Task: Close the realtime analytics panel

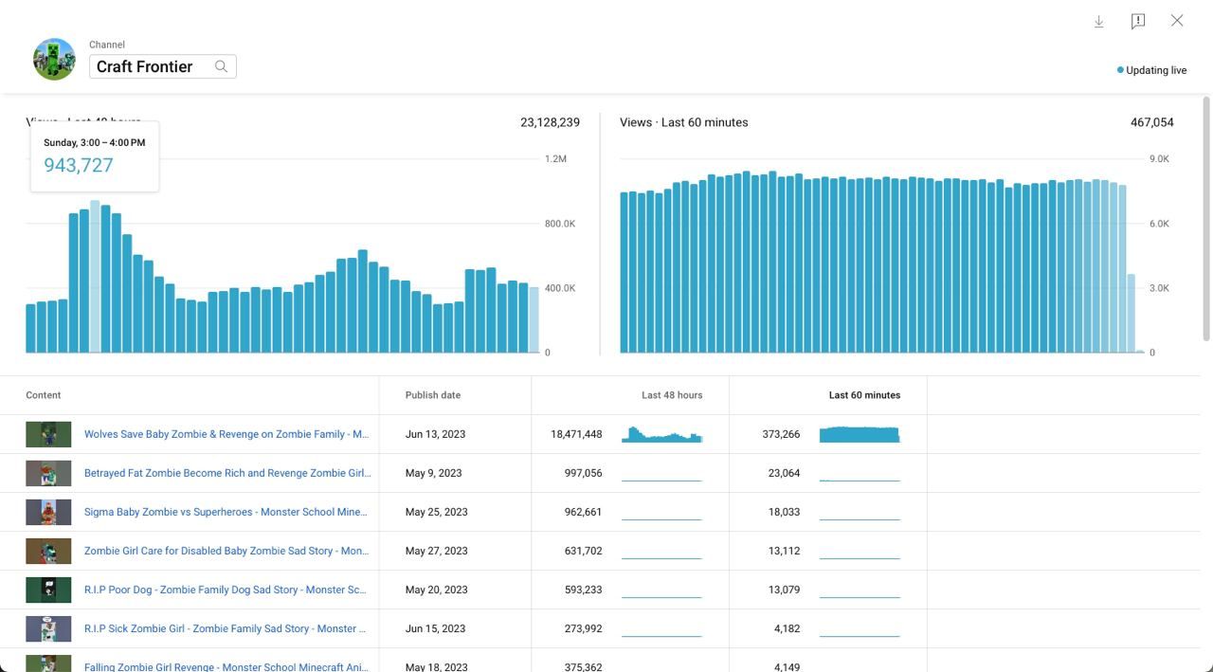Action: click(x=1177, y=20)
